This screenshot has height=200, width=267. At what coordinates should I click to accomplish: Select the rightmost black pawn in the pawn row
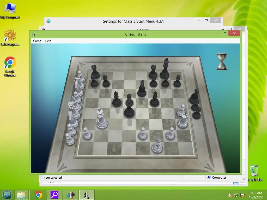(177, 81)
